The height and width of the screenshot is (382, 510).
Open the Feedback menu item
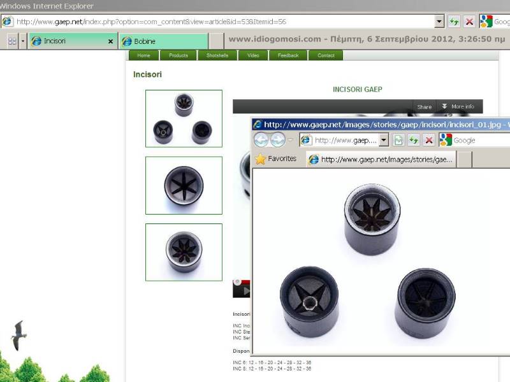point(288,55)
